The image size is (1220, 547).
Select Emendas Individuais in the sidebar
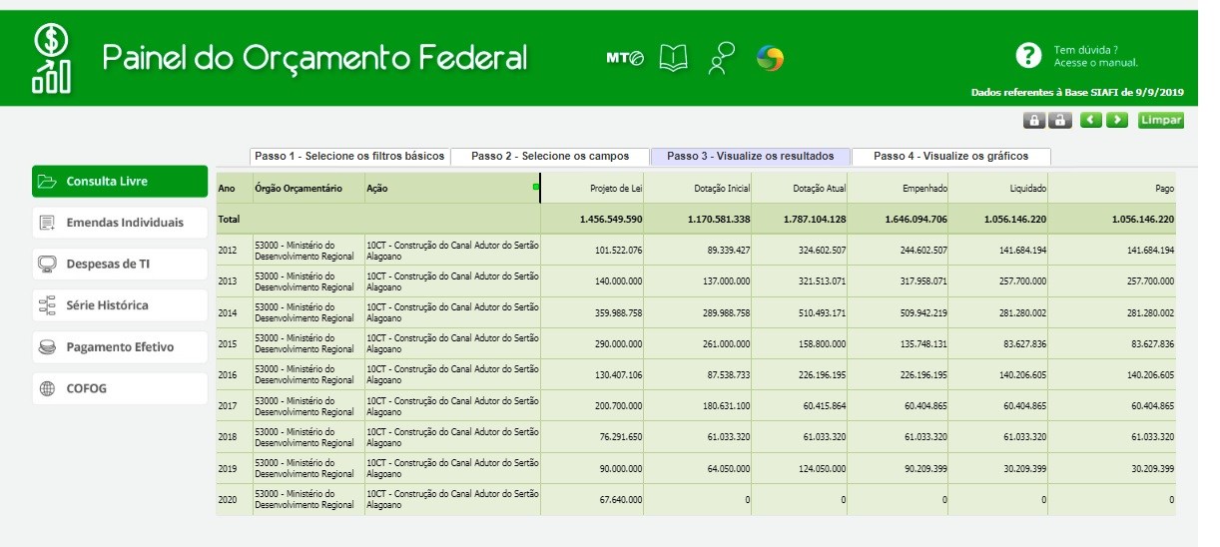click(120, 223)
